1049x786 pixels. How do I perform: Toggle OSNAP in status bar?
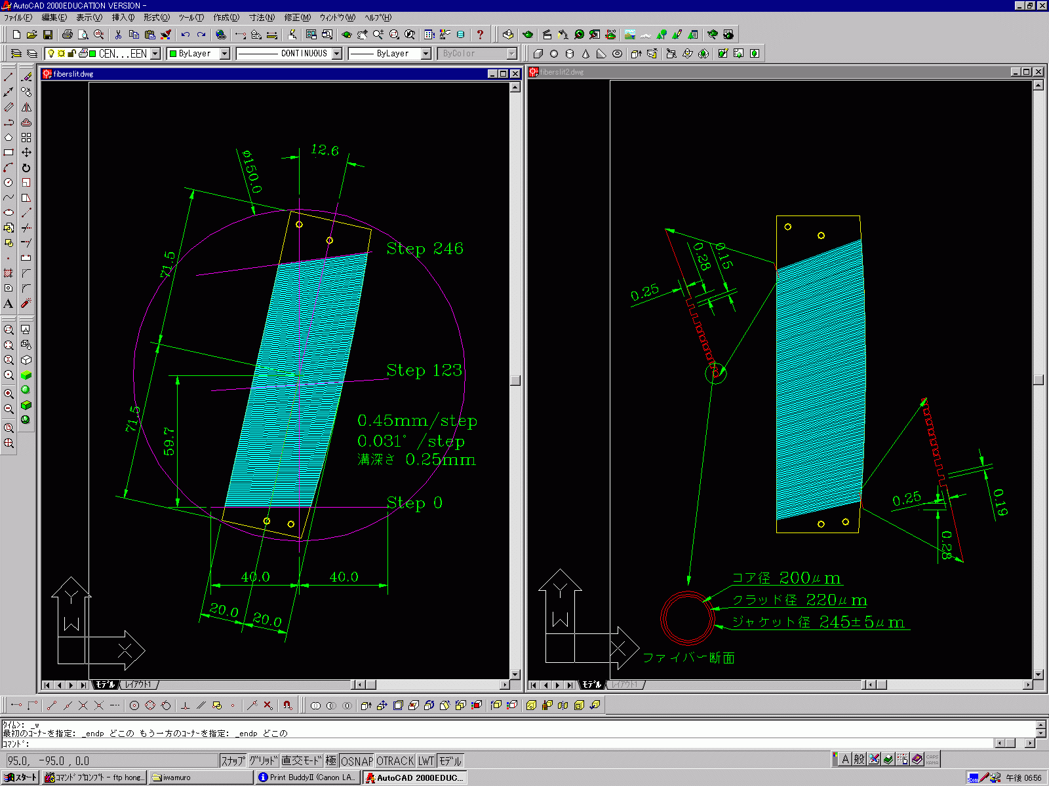[x=357, y=761]
